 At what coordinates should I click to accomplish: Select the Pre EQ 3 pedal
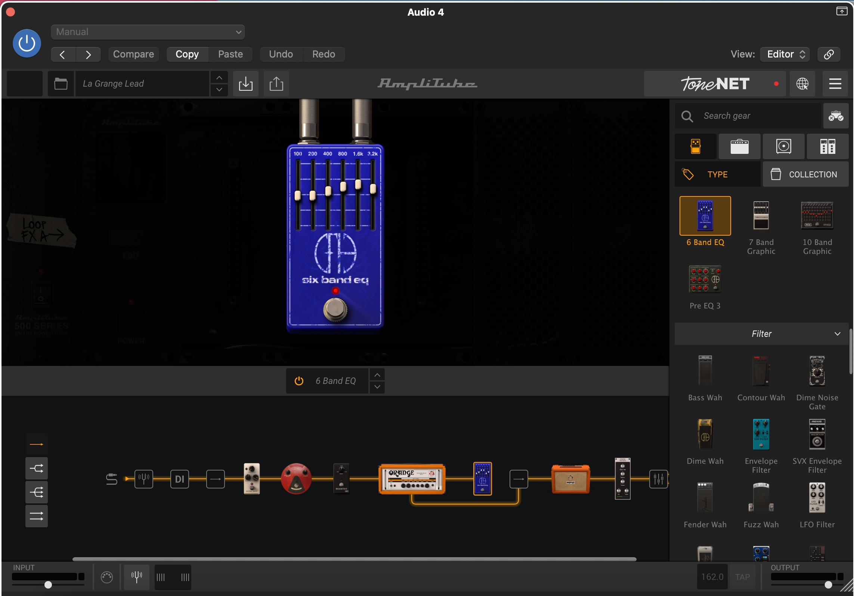[x=705, y=279]
